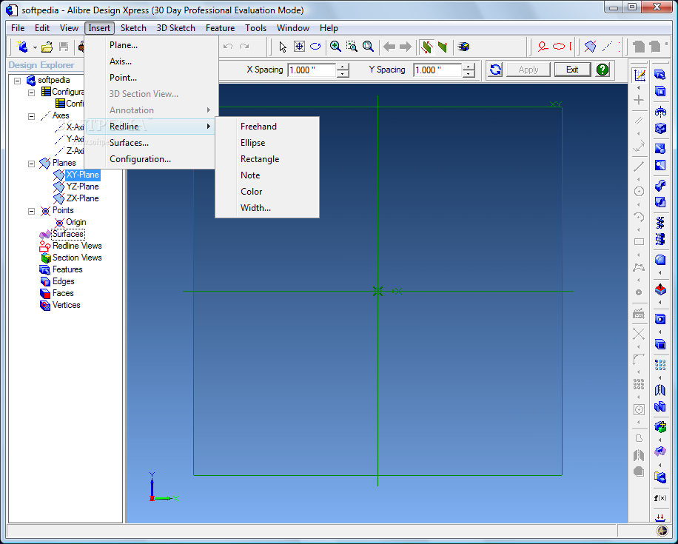The width and height of the screenshot is (678, 544).
Task: Select ZX-Plane in Design Explorer
Action: coord(82,198)
